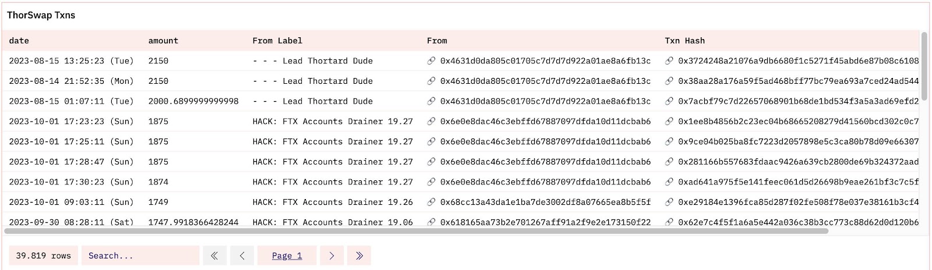
Task: Click link icon next to hash 0x38aa28a1
Action: pyautogui.click(x=669, y=81)
